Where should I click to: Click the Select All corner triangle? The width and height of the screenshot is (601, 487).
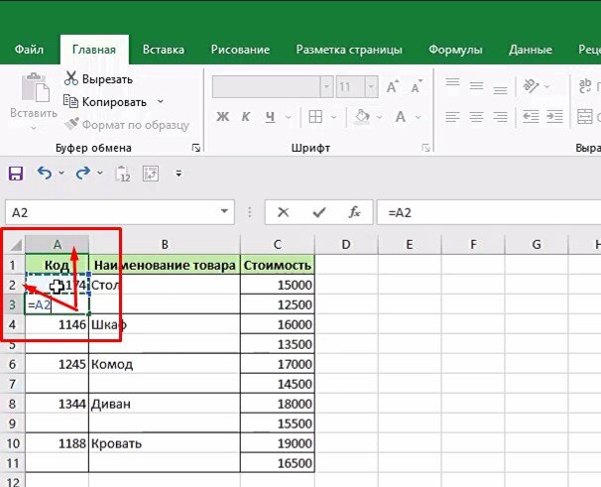[x=15, y=244]
